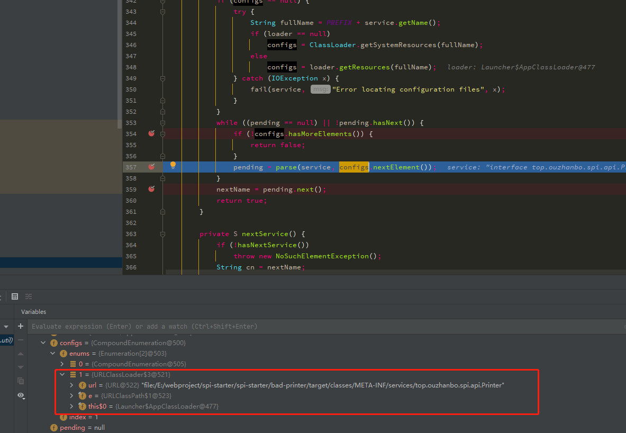Viewport: 626px width, 433px height.
Task: Fold the while loop at line 353
Action: point(162,123)
